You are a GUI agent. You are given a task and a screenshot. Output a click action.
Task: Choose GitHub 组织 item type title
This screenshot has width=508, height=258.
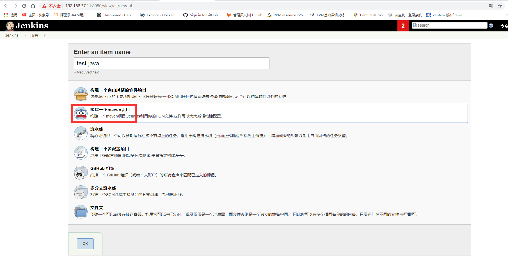(102, 168)
